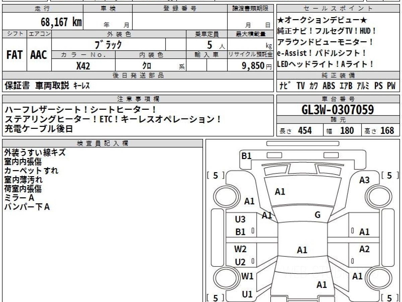402x302 pixels.
Task: Select the 注意事項欄 header
Action: tap(138, 99)
